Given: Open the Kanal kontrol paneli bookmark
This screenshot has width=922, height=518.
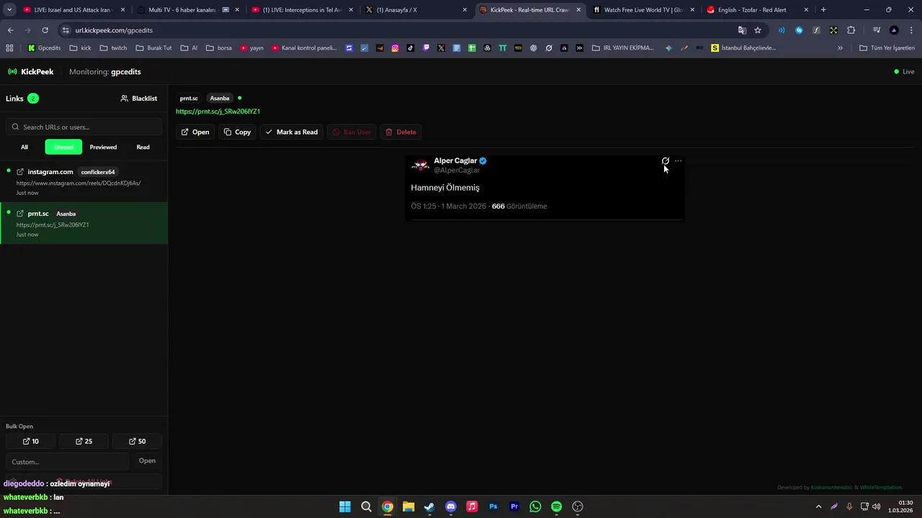Looking at the screenshot, I should tap(304, 48).
